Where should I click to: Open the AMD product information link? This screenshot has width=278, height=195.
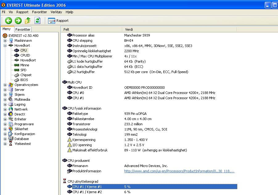[x=179, y=171]
